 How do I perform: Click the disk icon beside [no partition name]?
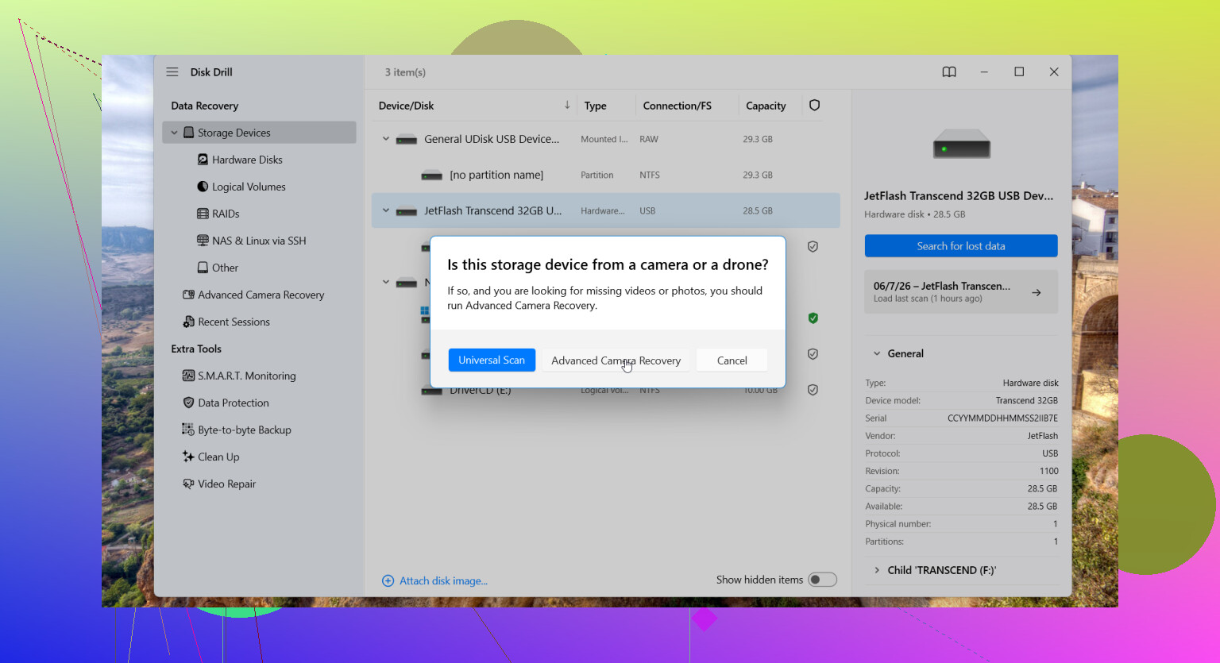[431, 175]
